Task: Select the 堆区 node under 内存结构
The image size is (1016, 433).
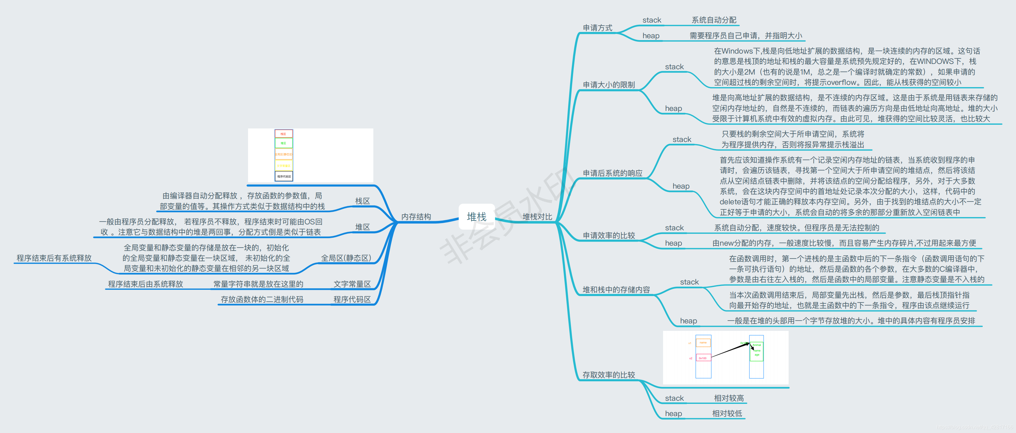Action: pos(362,227)
